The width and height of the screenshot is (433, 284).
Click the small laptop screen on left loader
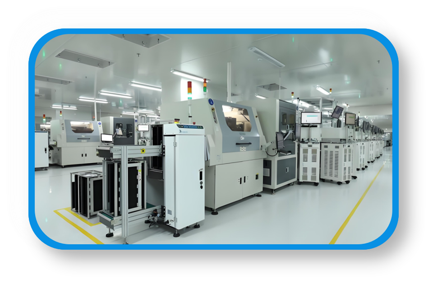(x=107, y=138)
